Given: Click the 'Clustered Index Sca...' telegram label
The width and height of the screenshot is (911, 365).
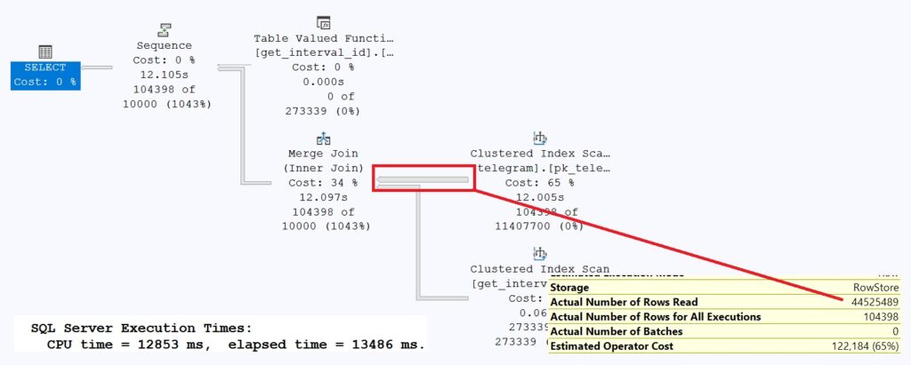Looking at the screenshot, I should point(540,154).
